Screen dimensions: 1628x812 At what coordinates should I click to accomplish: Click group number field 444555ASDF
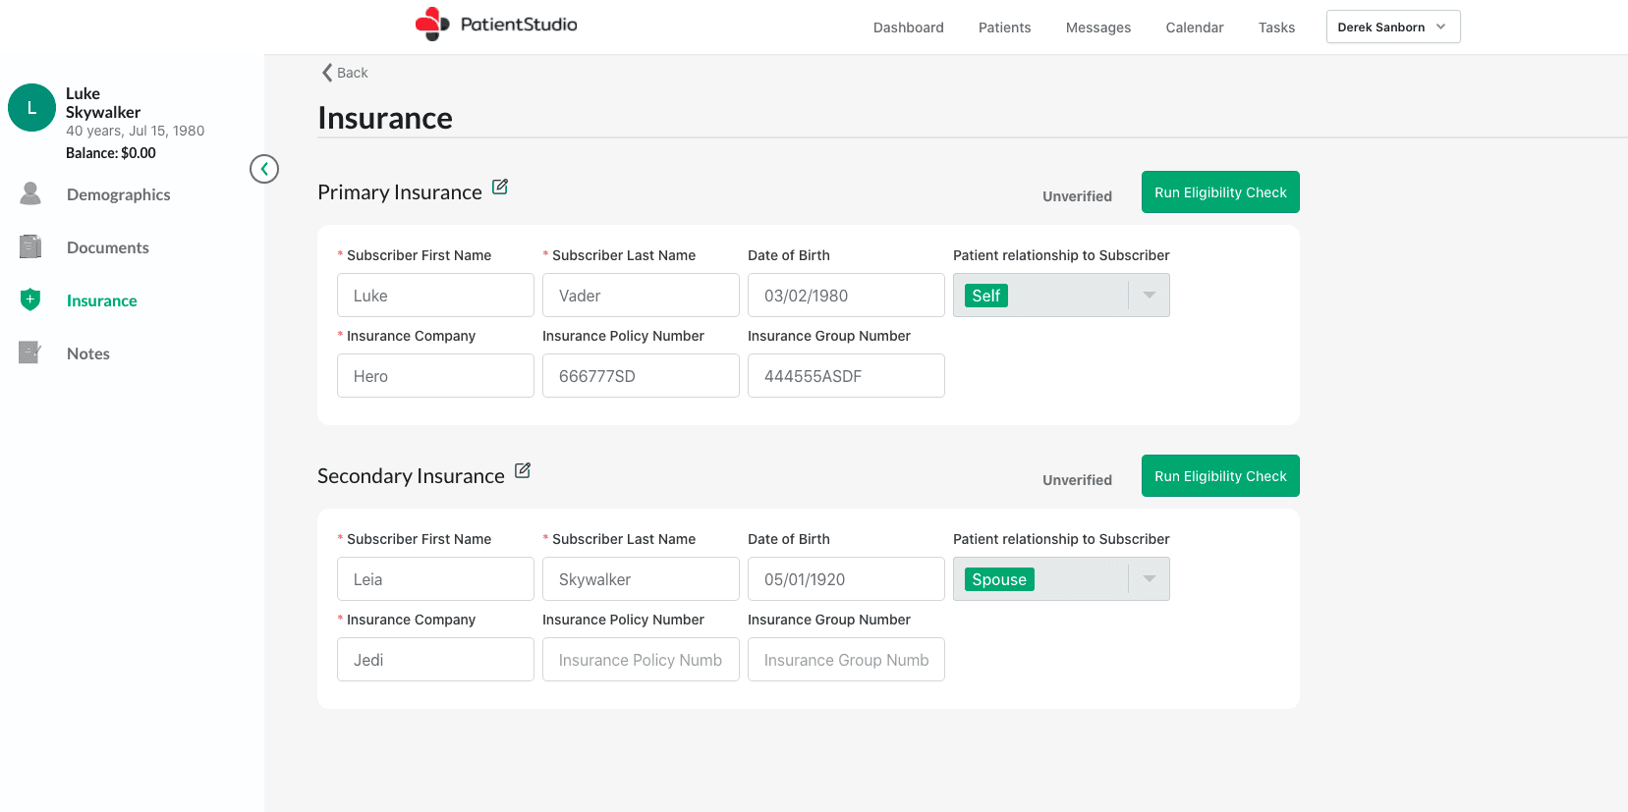pos(846,376)
